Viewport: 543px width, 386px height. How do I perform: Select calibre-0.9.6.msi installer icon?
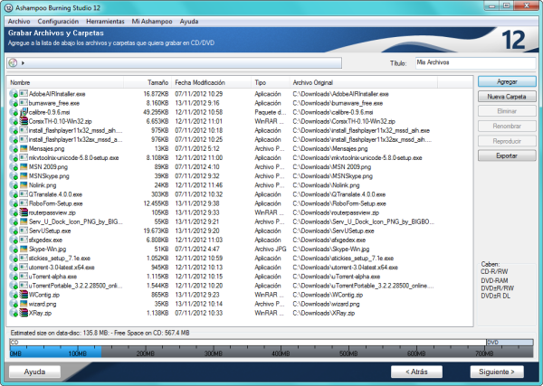tap(24, 112)
